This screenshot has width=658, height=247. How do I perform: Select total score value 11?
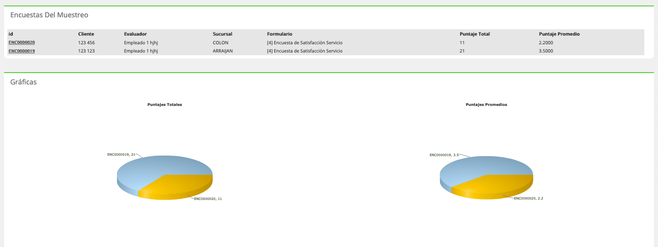point(462,42)
